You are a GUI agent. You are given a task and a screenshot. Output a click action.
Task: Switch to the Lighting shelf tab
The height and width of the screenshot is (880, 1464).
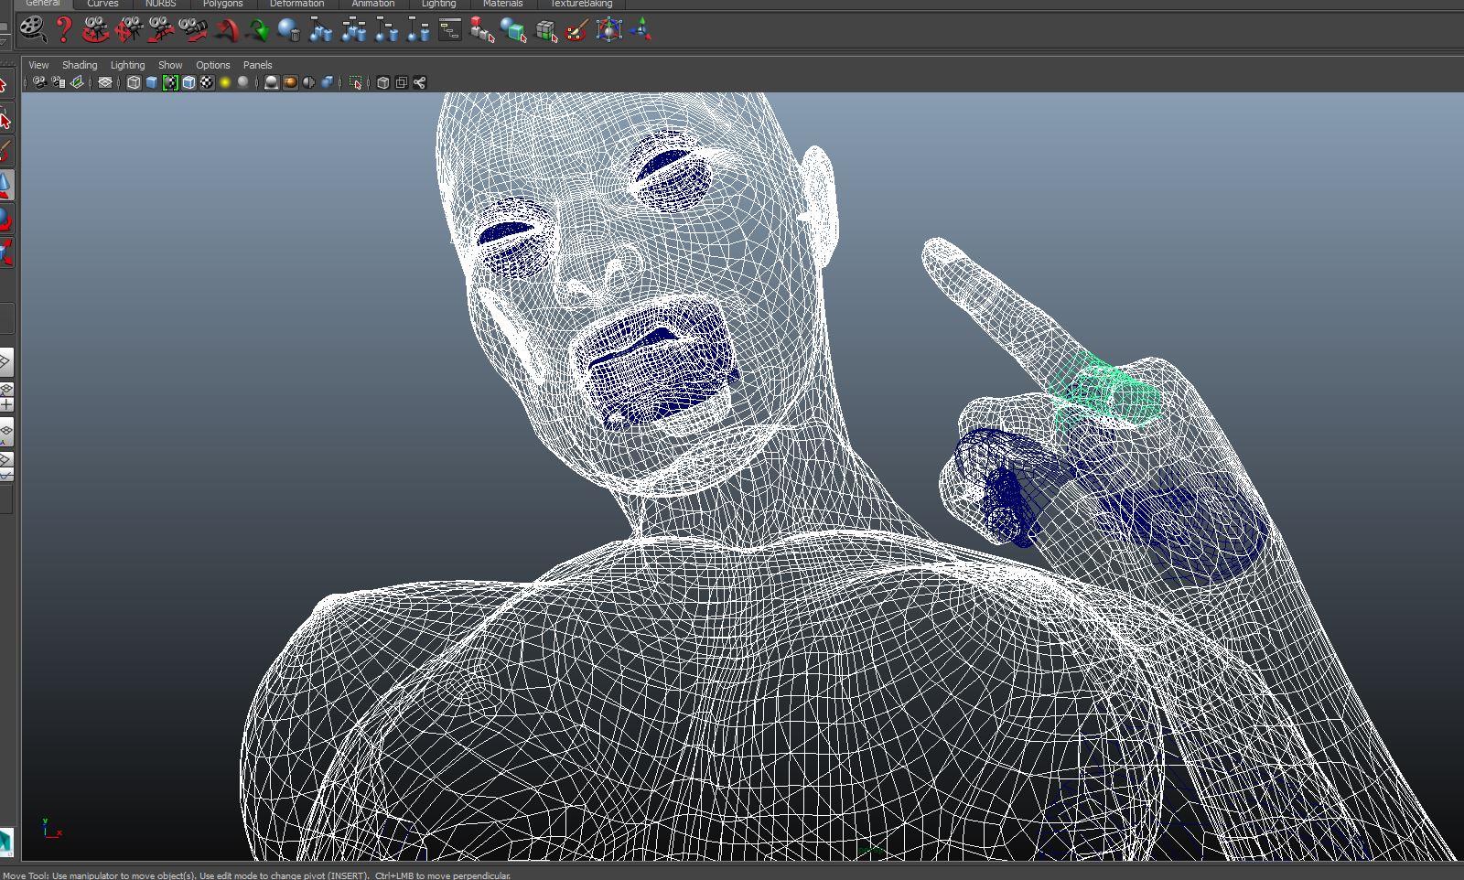click(438, 4)
